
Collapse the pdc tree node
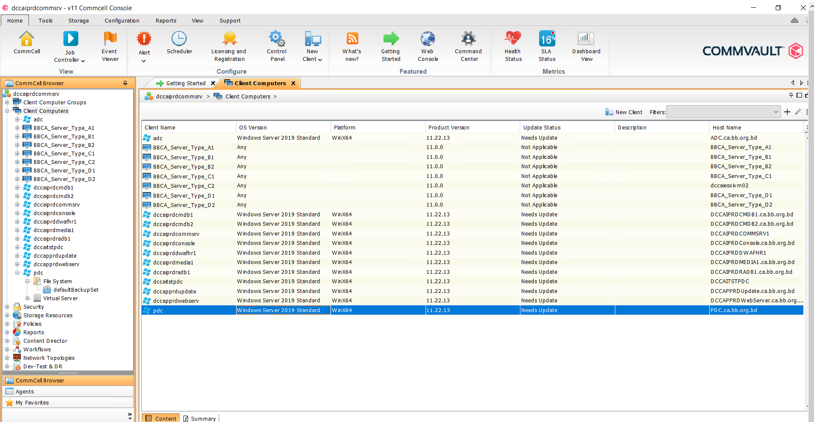[x=17, y=273]
